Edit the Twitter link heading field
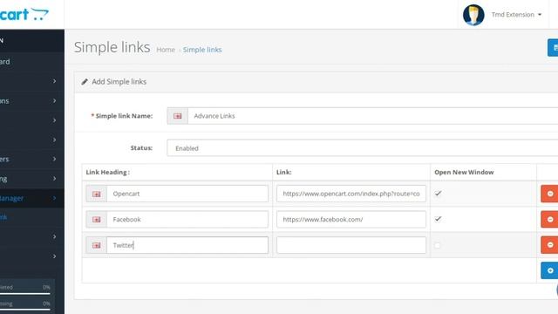The image size is (558, 314). pyautogui.click(x=187, y=245)
